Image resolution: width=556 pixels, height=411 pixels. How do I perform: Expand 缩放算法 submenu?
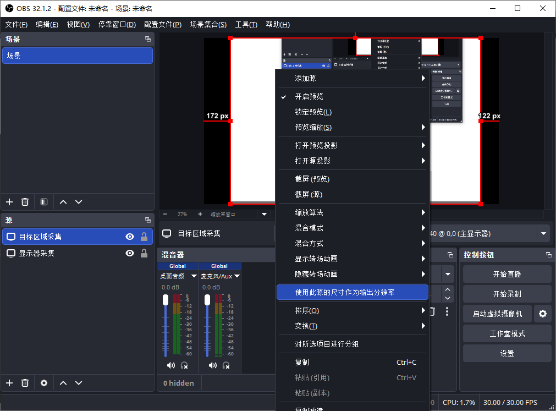click(x=353, y=212)
